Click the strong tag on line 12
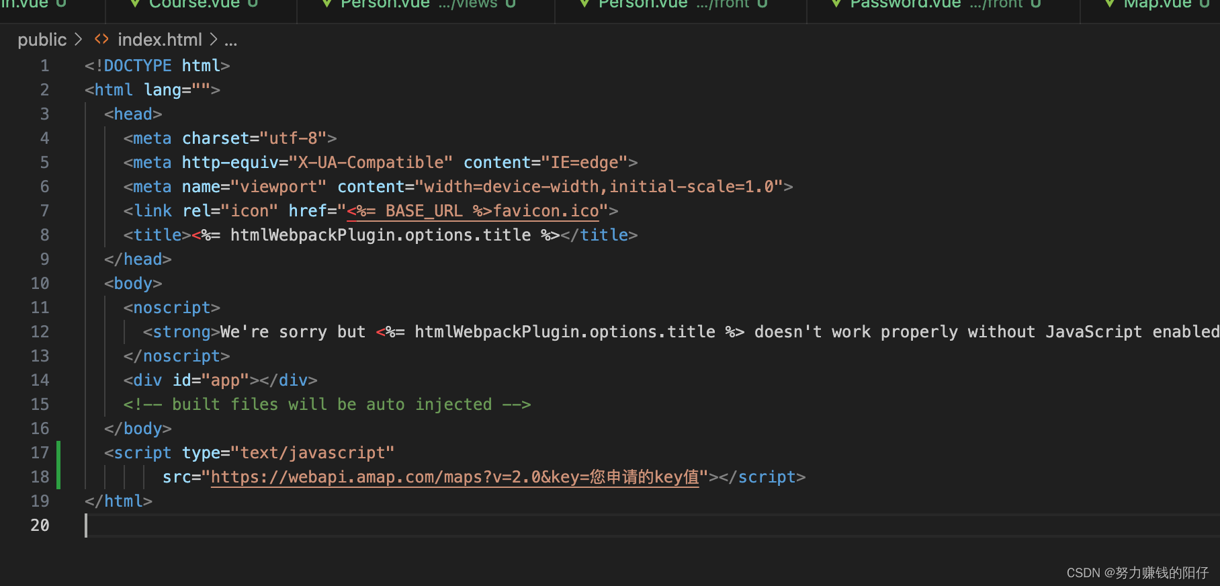The image size is (1220, 586). click(x=181, y=332)
